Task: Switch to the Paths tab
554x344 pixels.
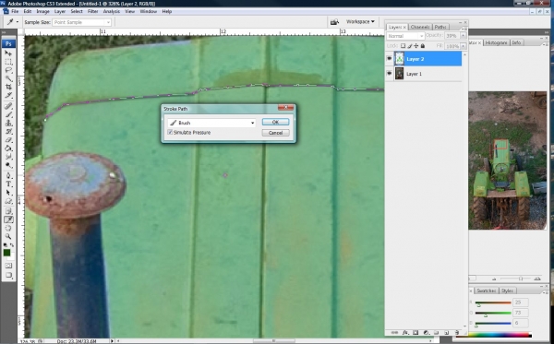Action: [x=440, y=27]
